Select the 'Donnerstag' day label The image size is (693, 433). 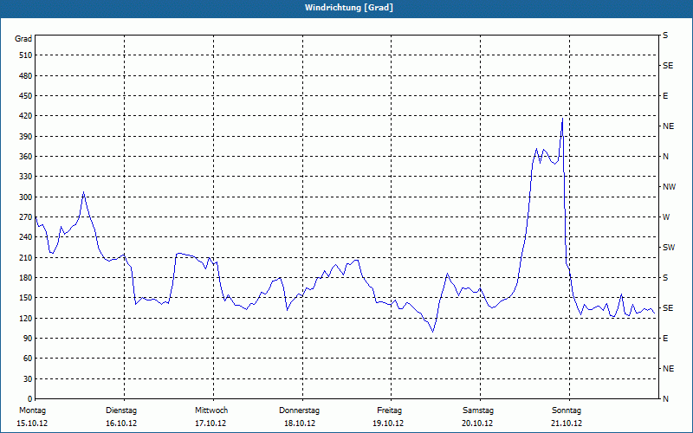299,410
